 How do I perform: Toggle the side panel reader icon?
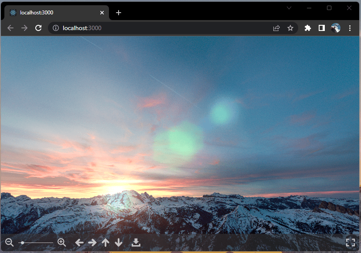(321, 27)
